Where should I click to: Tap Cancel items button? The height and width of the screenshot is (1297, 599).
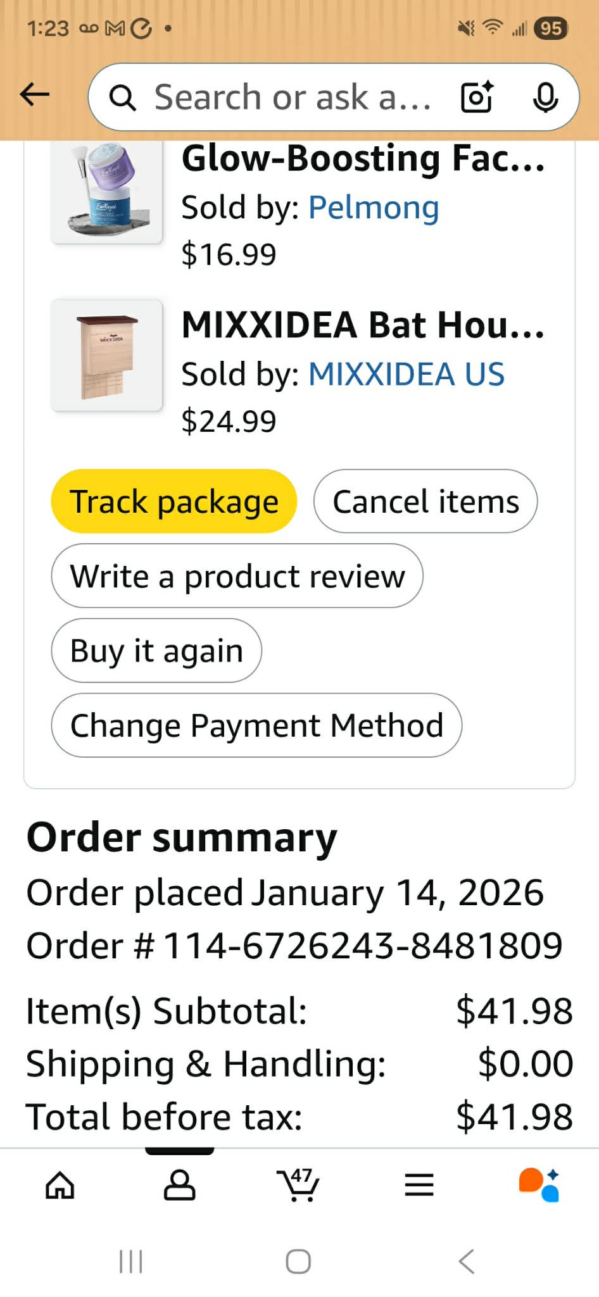pyautogui.click(x=426, y=501)
